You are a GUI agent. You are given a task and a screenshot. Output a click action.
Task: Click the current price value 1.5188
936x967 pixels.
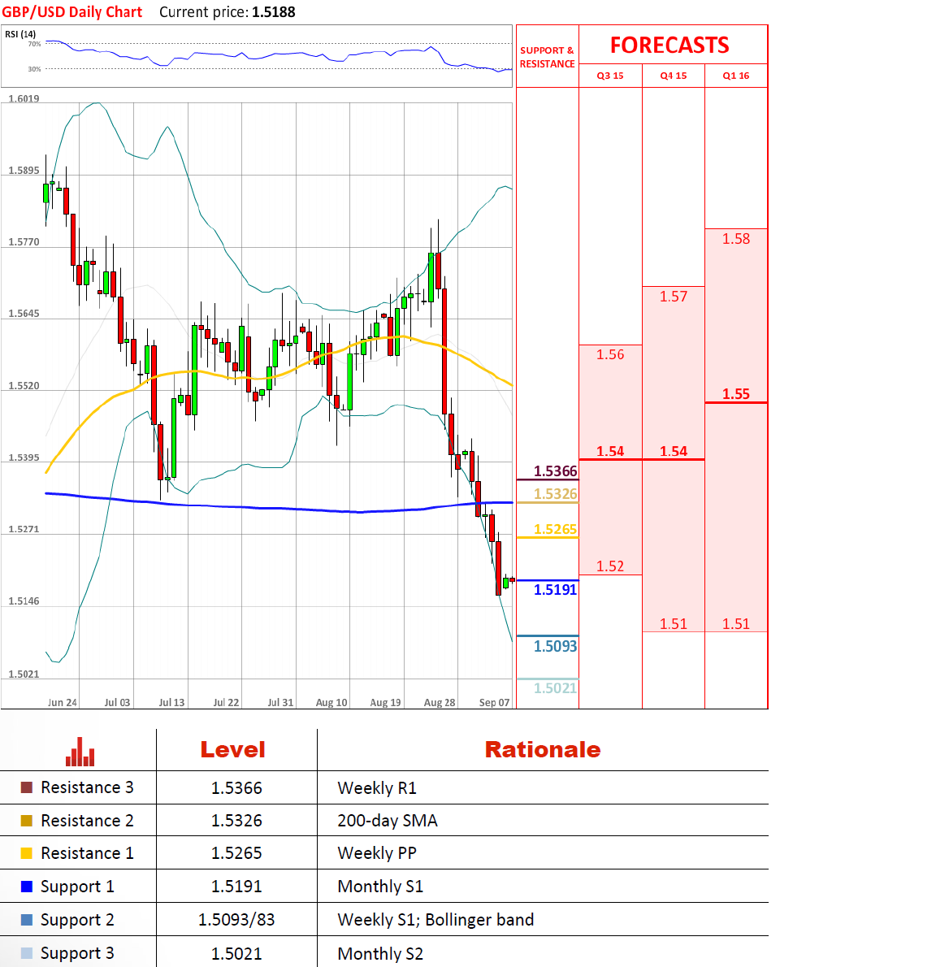tap(274, 12)
